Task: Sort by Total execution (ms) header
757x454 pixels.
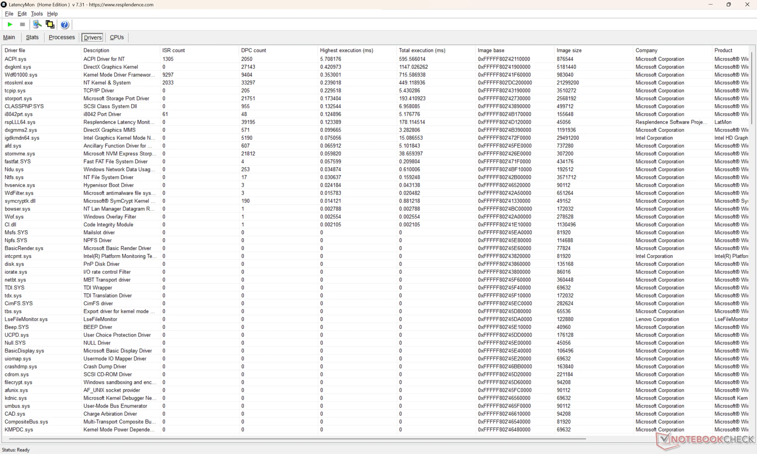Action: pos(422,50)
